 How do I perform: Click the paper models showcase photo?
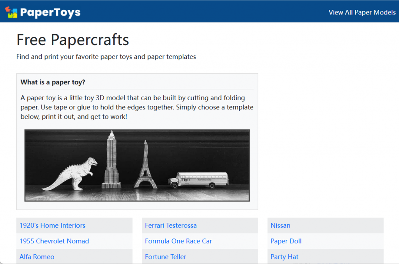pos(137,165)
